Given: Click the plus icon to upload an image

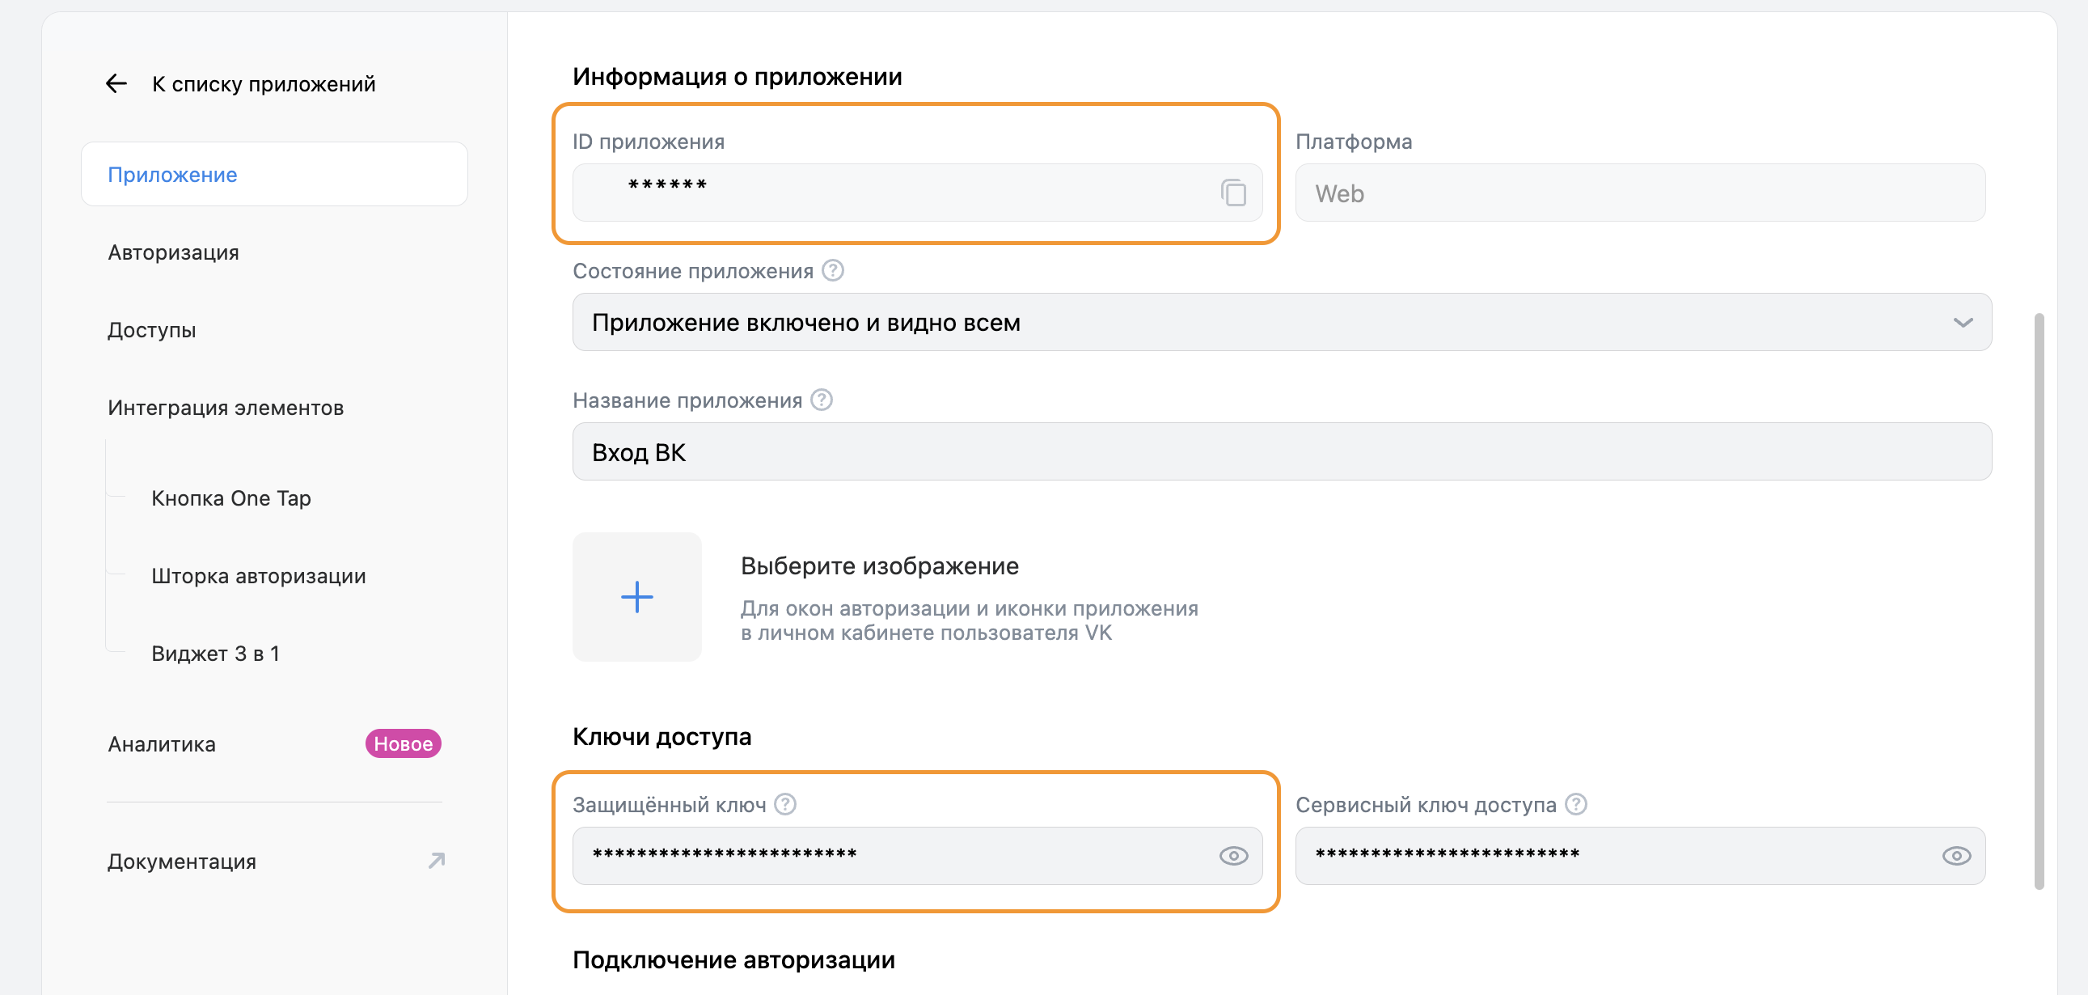Looking at the screenshot, I should point(636,597).
